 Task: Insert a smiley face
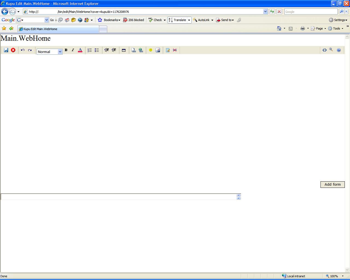[151, 50]
